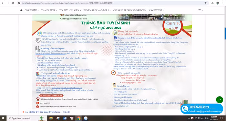Open File Explorer from taskbar
The height and width of the screenshot is (121, 226).
[51, 118]
